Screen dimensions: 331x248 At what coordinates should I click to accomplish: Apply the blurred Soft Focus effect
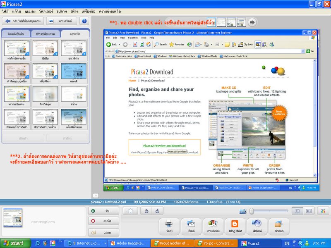click(45, 96)
